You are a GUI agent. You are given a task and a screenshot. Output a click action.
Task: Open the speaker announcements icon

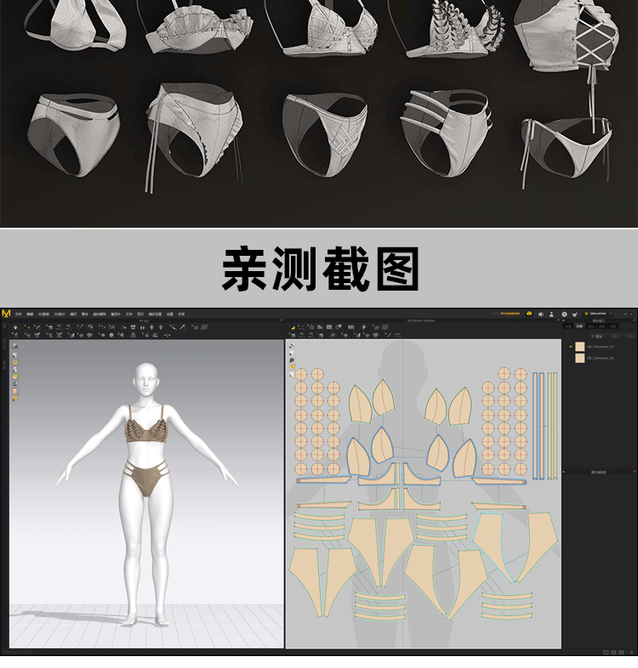click(x=541, y=314)
